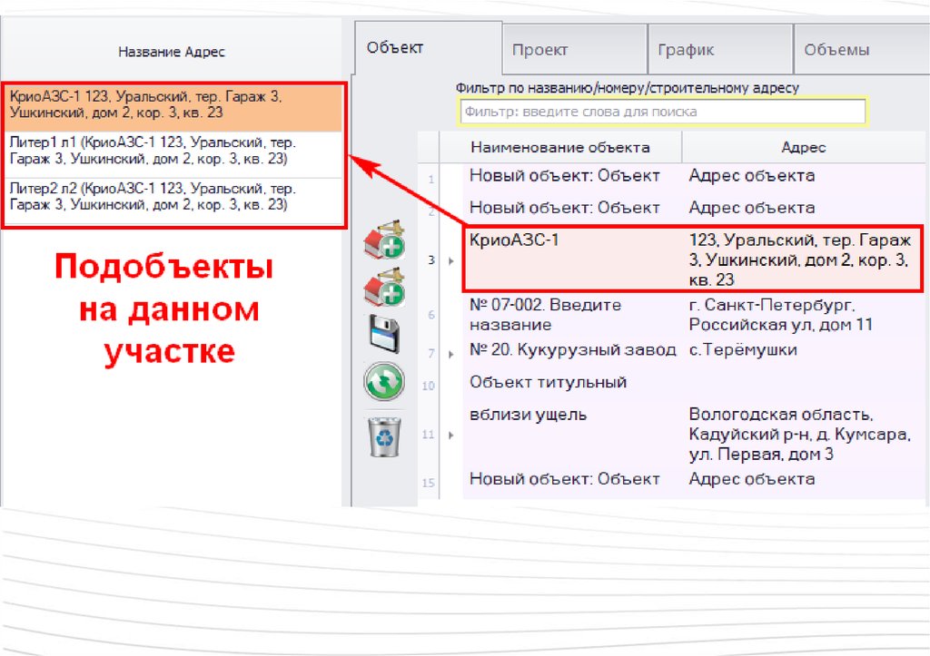The image size is (930, 656).
Task: Delete using the recycle bin icon
Action: 384,436
